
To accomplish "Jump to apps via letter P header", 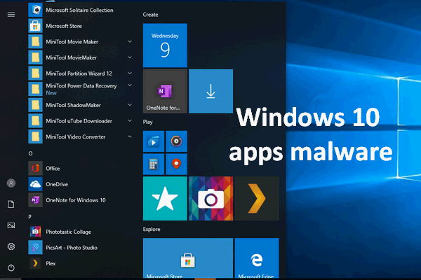I will (29, 216).
